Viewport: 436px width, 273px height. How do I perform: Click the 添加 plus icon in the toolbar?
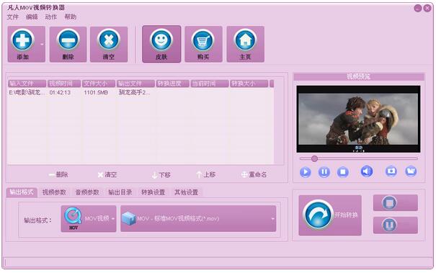(x=22, y=40)
